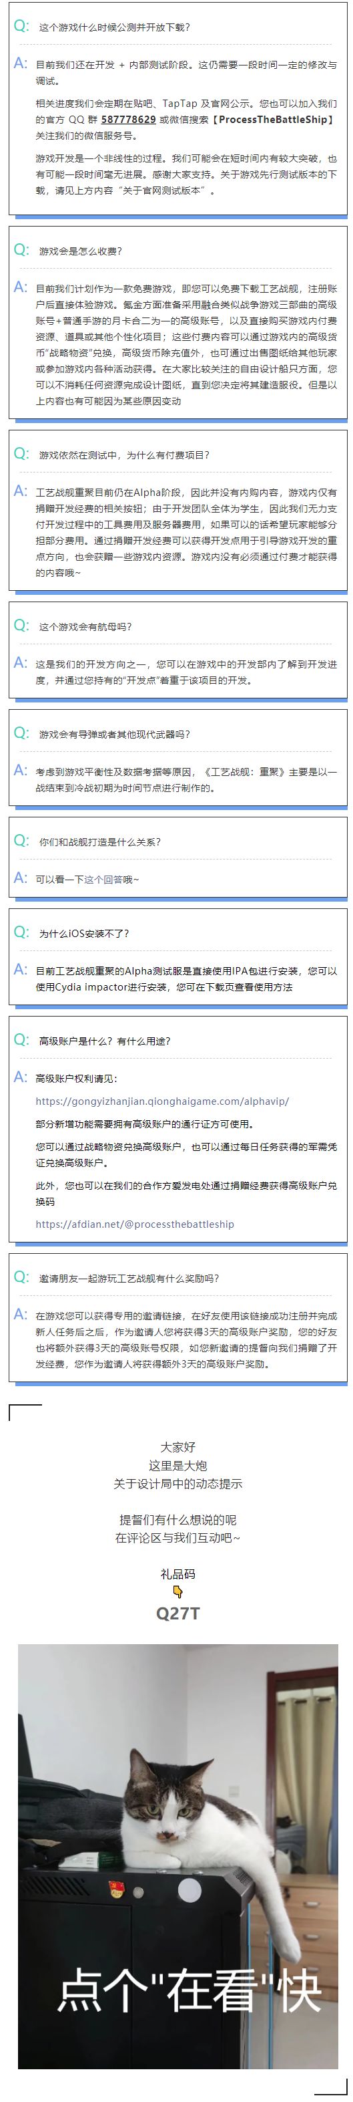Click the Q: icon beside 为什么iOS安装不了
This screenshot has height=2102, width=353.
[21, 932]
